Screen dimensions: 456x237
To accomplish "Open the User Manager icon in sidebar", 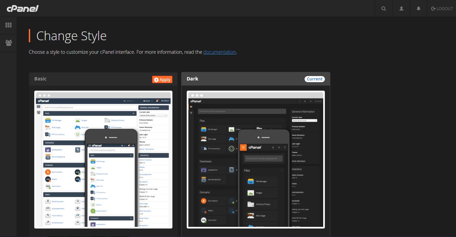I will click(x=8, y=43).
